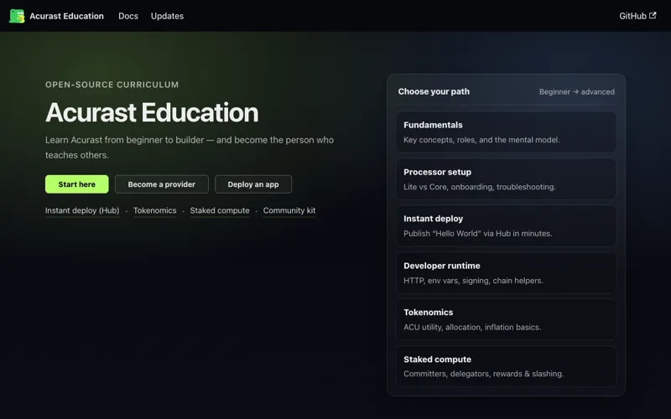Open the Developer runtime path card
This screenshot has width=671, height=419.
(x=507, y=273)
